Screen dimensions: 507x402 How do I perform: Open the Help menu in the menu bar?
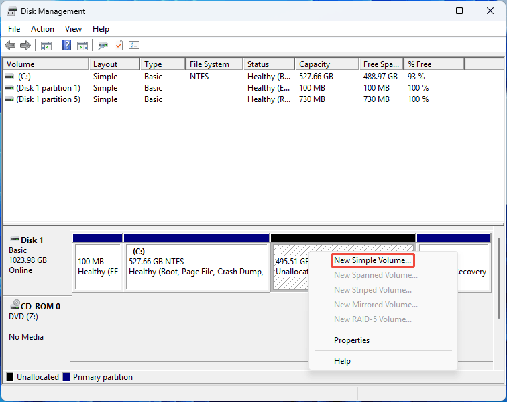coord(101,29)
